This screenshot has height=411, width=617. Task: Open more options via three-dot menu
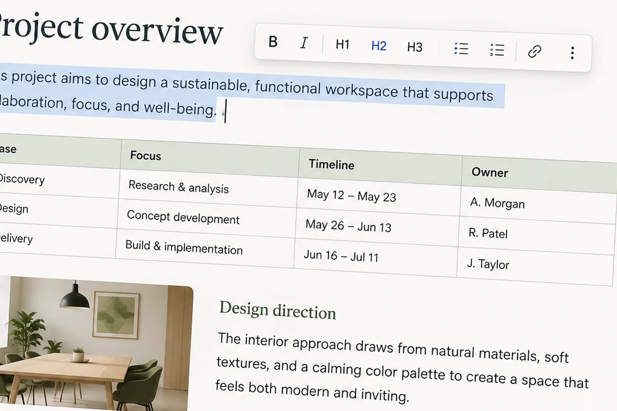coord(572,53)
